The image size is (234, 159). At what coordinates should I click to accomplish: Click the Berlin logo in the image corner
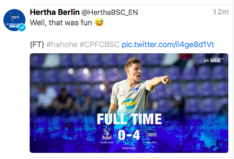click(x=214, y=60)
